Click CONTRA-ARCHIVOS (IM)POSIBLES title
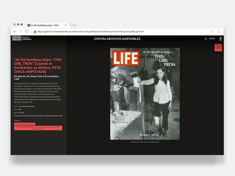 [117, 39]
